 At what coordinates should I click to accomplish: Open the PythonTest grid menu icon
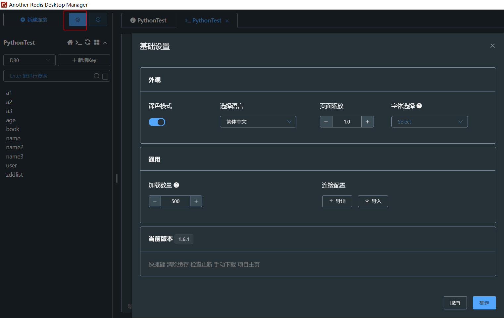[x=97, y=42]
